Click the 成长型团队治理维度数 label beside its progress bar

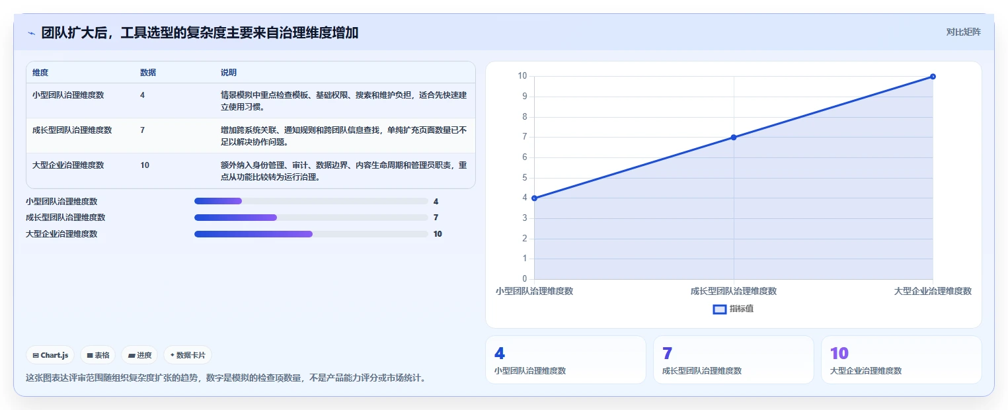coord(65,218)
